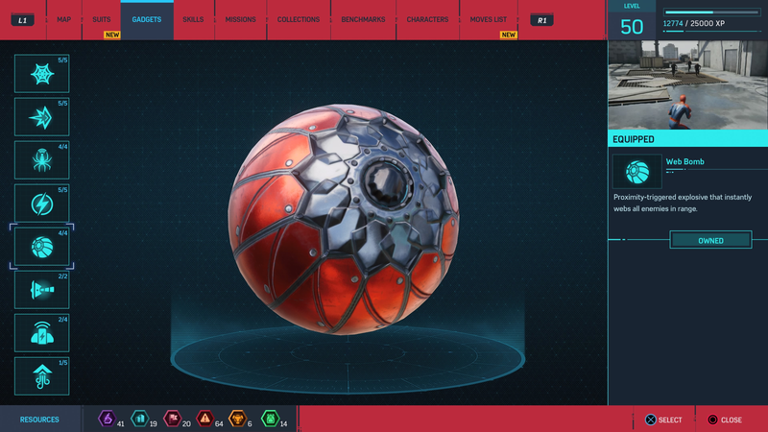This screenshot has width=768, height=432.
Task: Click the circle button Close icon
Action: [712, 420]
